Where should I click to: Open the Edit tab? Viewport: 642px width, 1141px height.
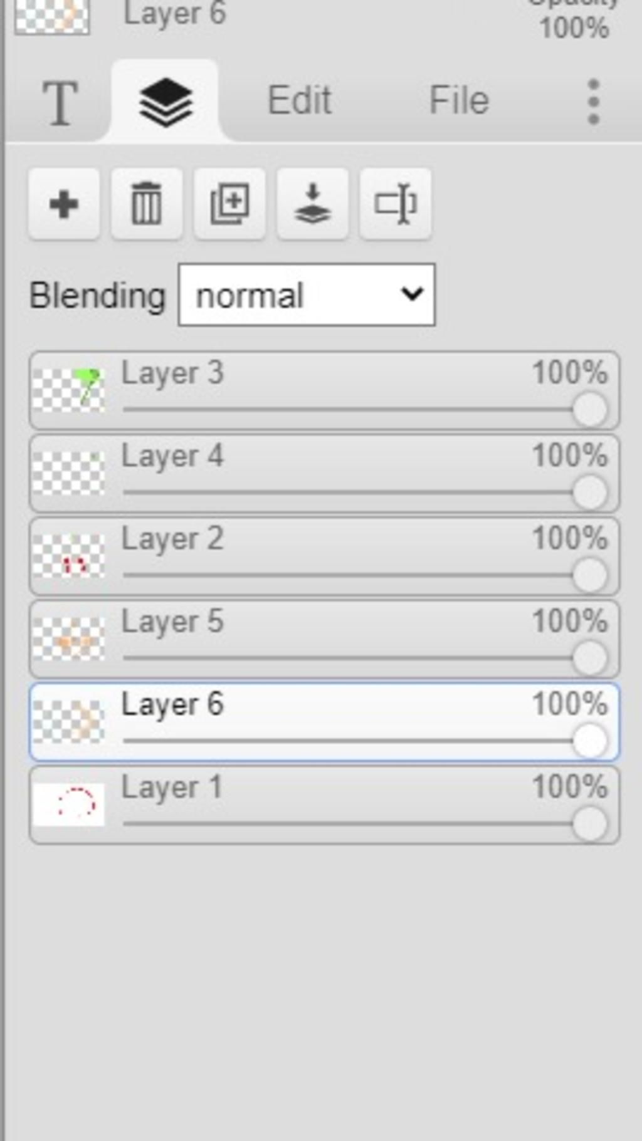point(299,101)
